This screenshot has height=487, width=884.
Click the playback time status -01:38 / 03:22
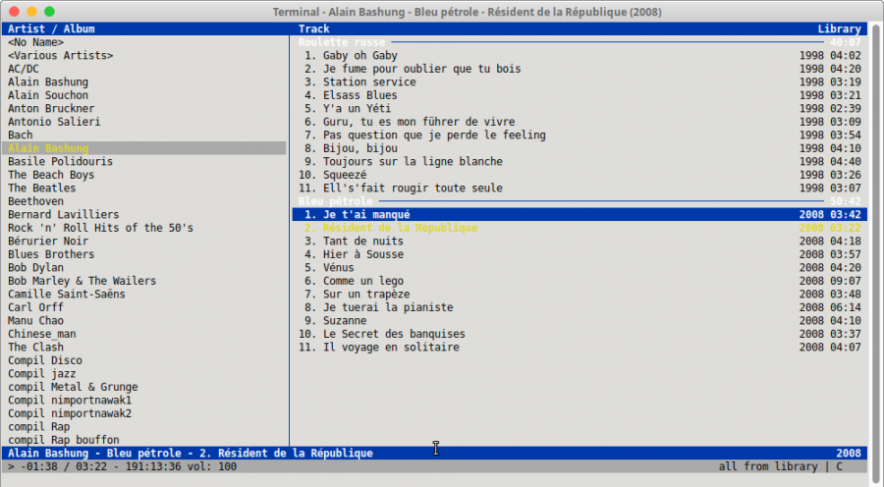point(63,466)
